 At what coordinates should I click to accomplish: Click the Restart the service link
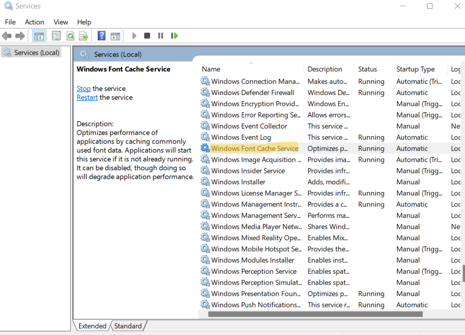(x=87, y=97)
